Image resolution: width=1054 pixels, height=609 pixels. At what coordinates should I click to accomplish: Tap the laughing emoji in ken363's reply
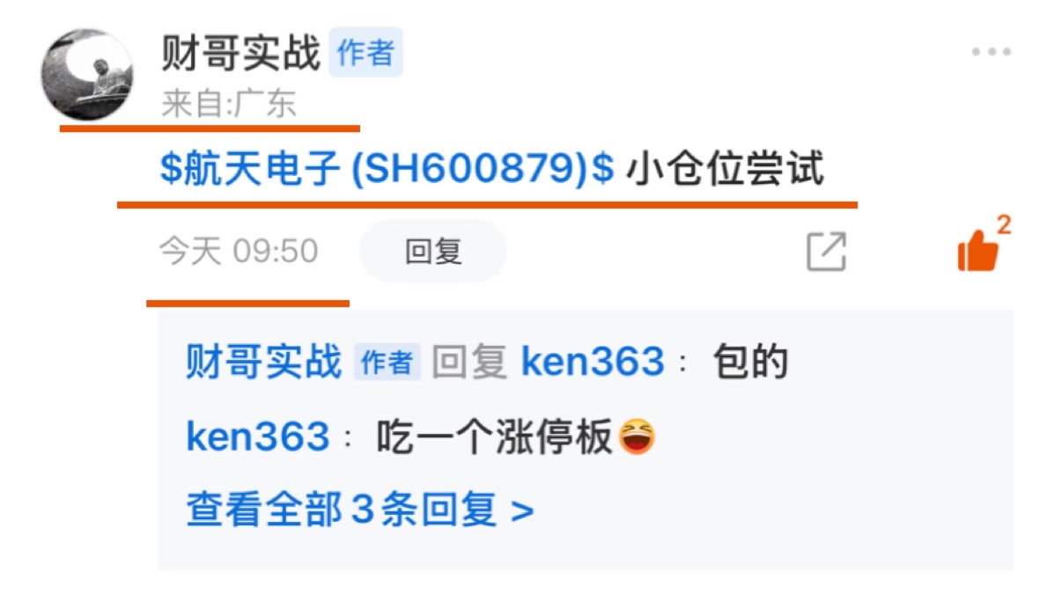coord(637,437)
